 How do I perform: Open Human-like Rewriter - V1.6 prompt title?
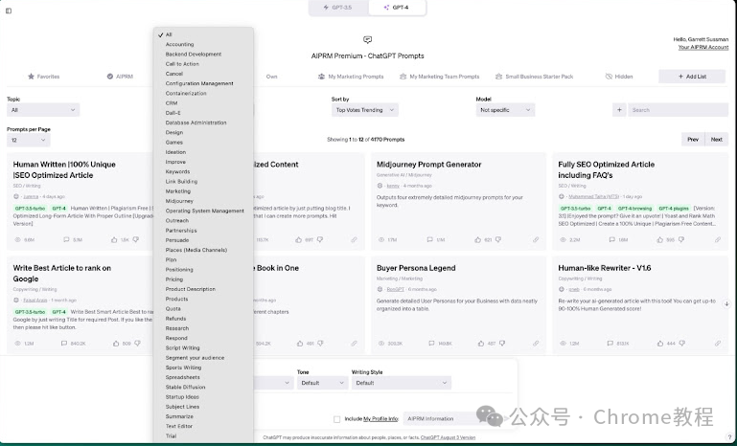[605, 268]
